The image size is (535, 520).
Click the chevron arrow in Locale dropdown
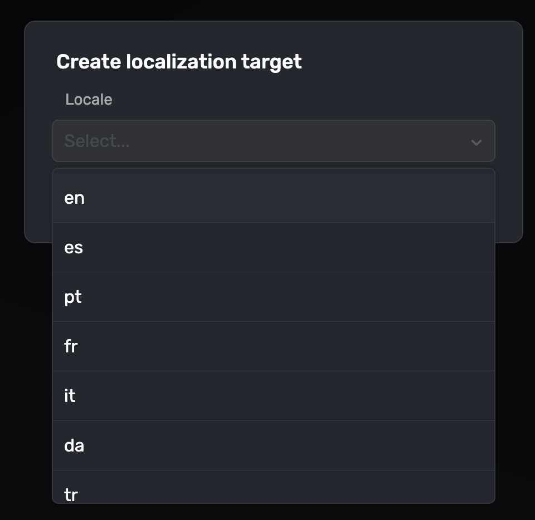pos(476,142)
